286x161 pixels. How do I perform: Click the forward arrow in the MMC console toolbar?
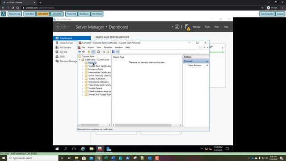point(84,52)
